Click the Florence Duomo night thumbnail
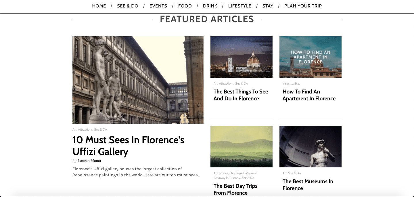414x197 pixels. 241,57
